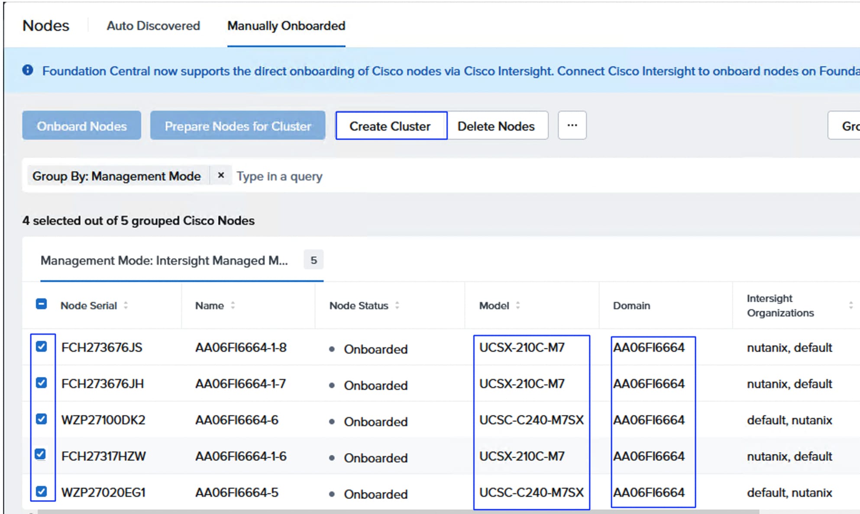This screenshot has height=514, width=860.
Task: Open the ellipsis more actions menu
Action: [x=572, y=125]
